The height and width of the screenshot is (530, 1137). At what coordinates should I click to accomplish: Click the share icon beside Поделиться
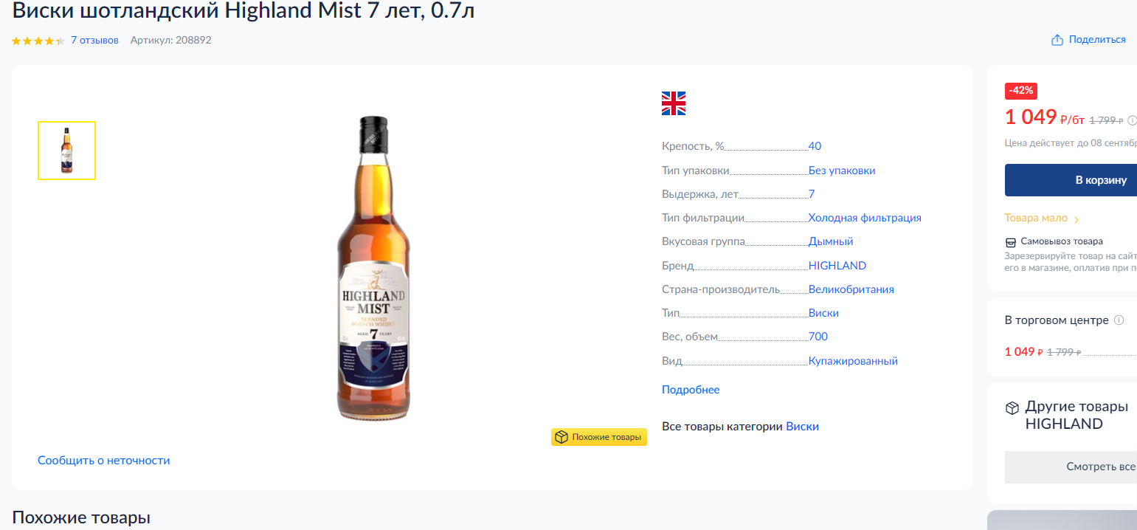pyautogui.click(x=1057, y=40)
